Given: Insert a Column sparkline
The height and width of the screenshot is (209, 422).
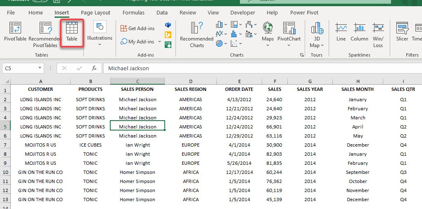Looking at the screenshot, I should point(359,32).
